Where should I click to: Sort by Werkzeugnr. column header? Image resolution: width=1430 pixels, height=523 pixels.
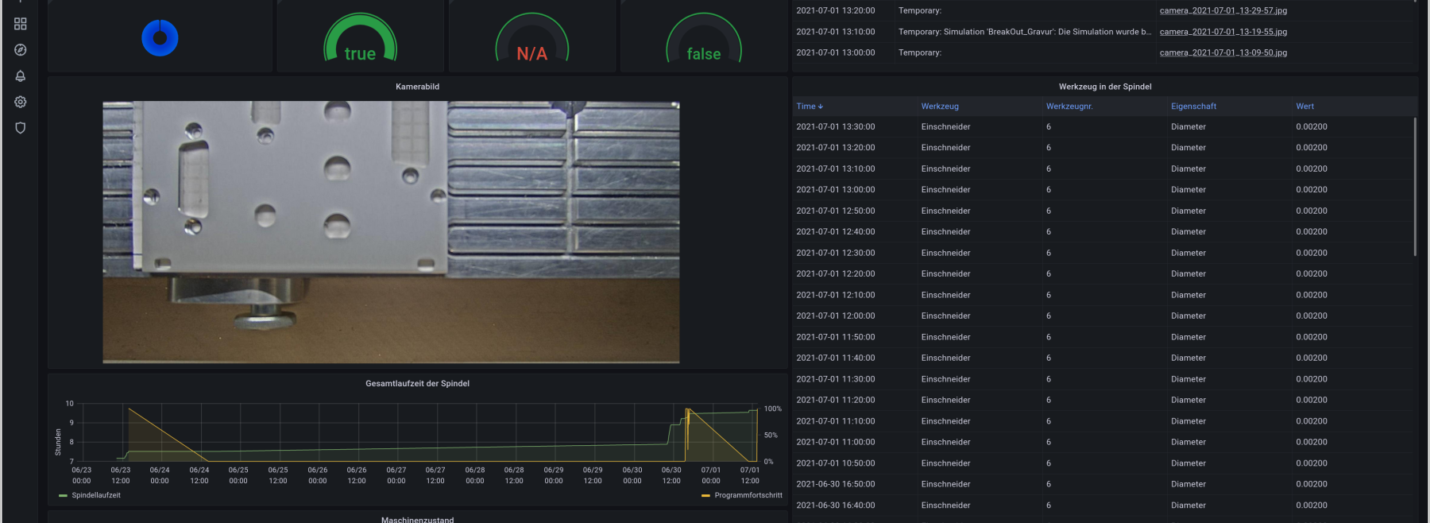point(1069,107)
